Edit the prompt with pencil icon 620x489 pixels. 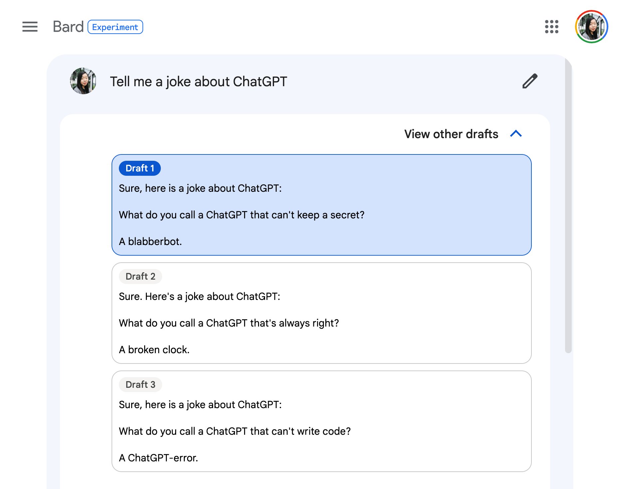click(529, 81)
